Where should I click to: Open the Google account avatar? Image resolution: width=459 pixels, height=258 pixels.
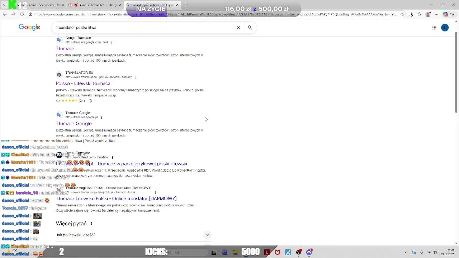tap(445, 28)
